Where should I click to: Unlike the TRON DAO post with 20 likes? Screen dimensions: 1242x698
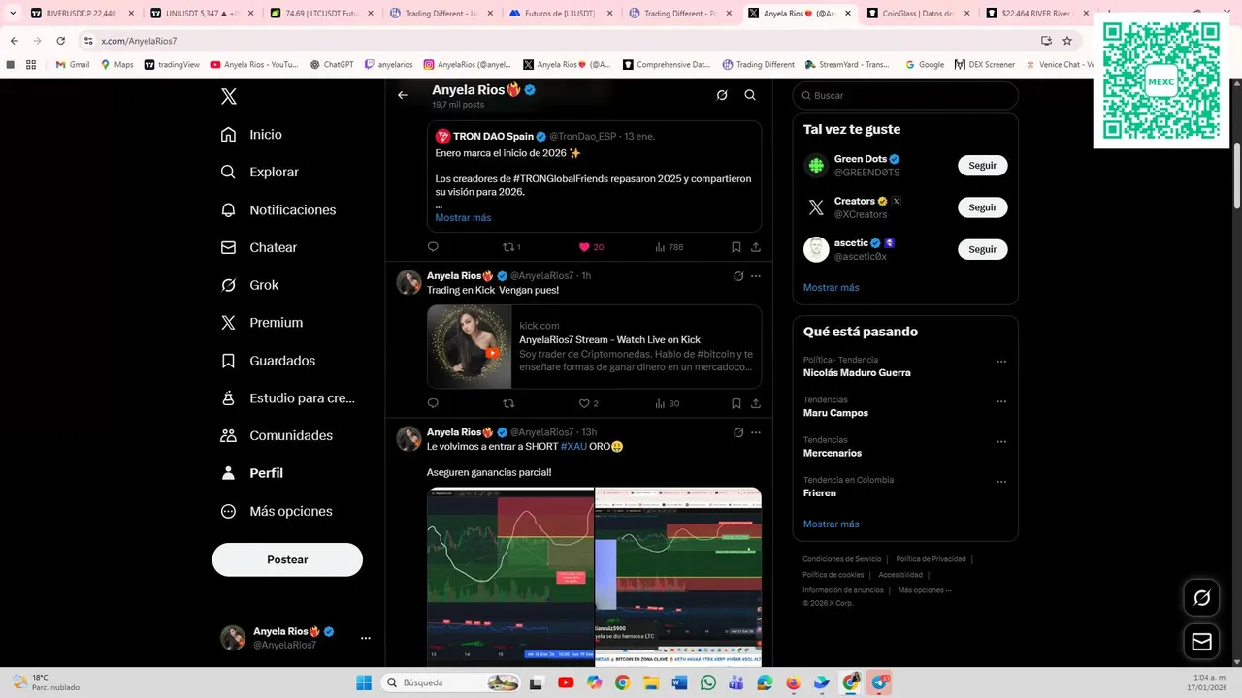(x=591, y=247)
